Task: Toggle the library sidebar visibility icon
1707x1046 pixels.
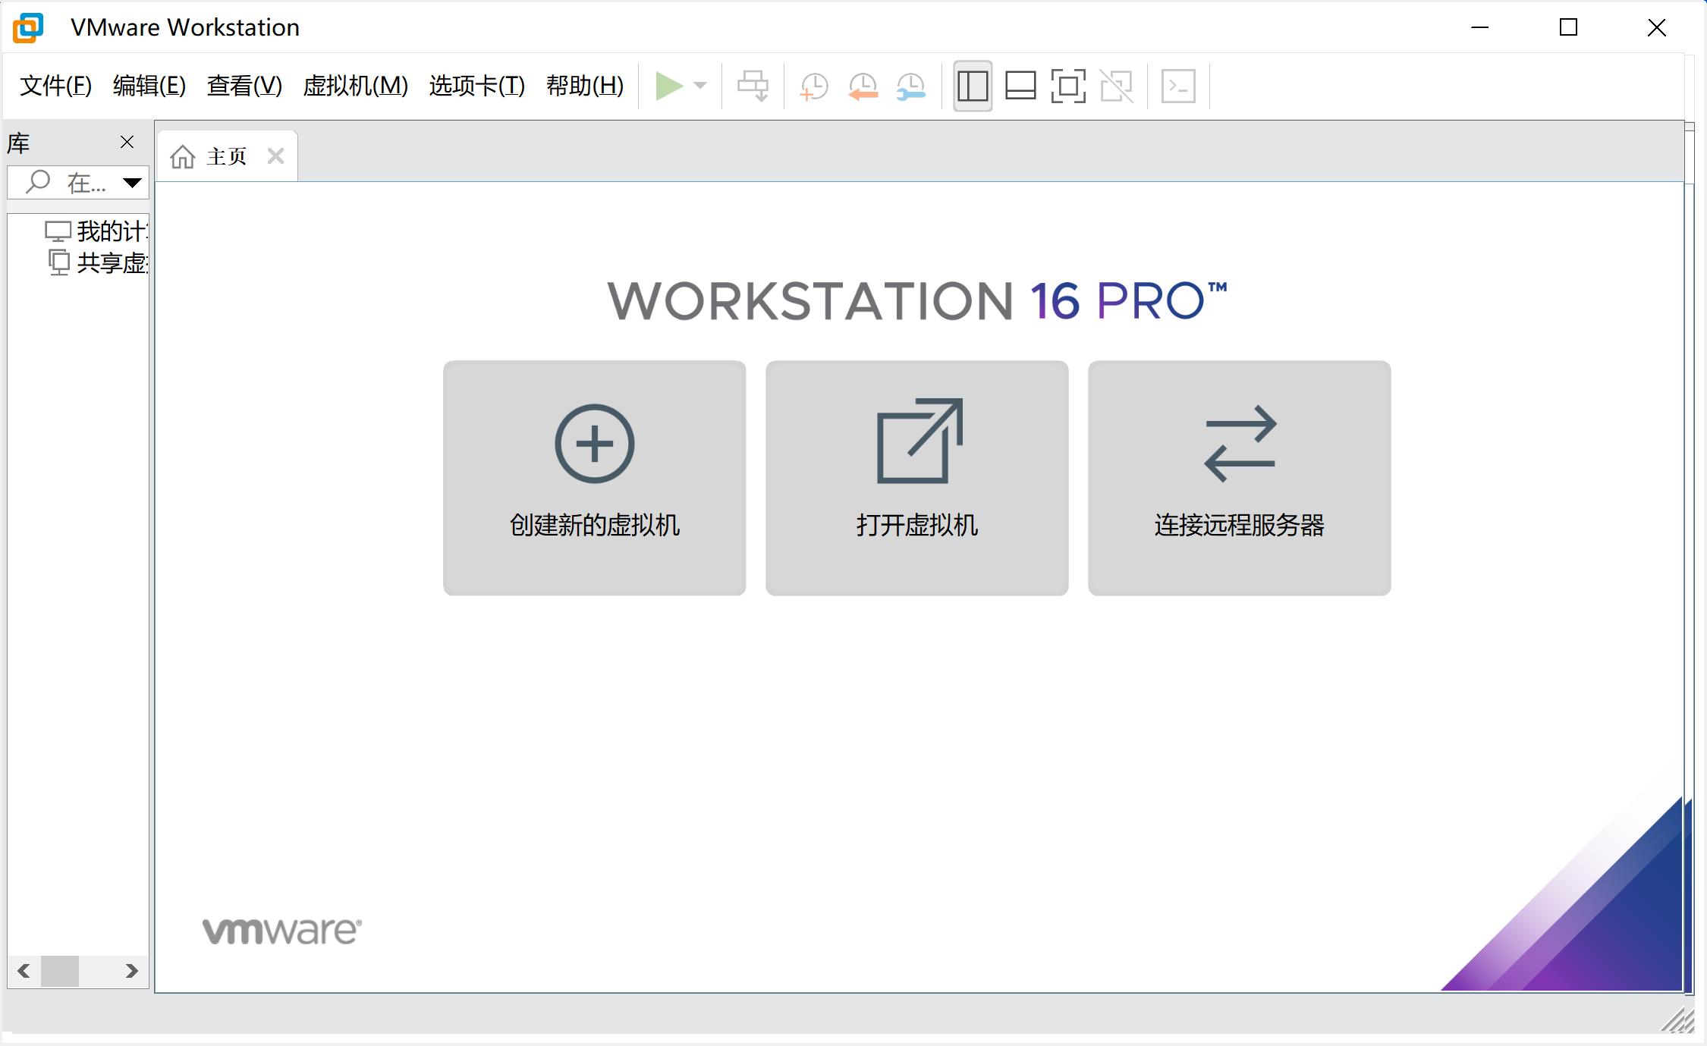Action: click(972, 86)
